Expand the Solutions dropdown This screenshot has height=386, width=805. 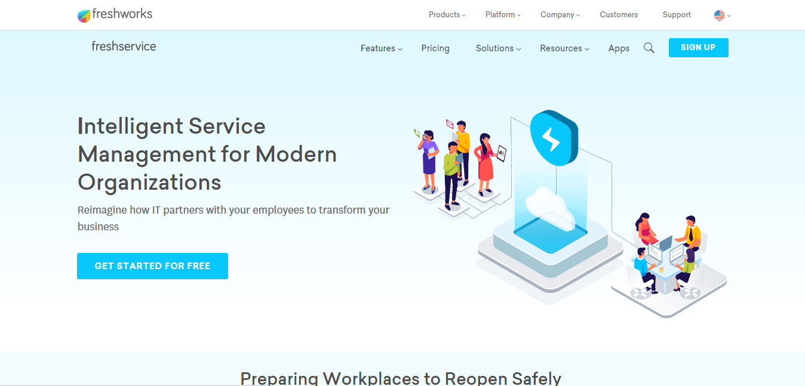pyautogui.click(x=495, y=48)
